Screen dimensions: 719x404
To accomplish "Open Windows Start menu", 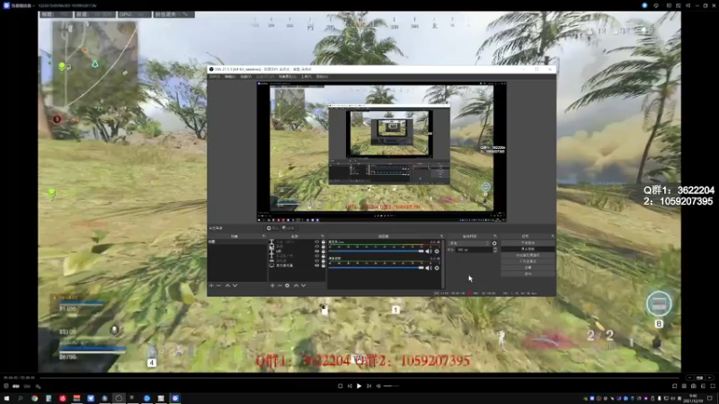I will click(6, 399).
